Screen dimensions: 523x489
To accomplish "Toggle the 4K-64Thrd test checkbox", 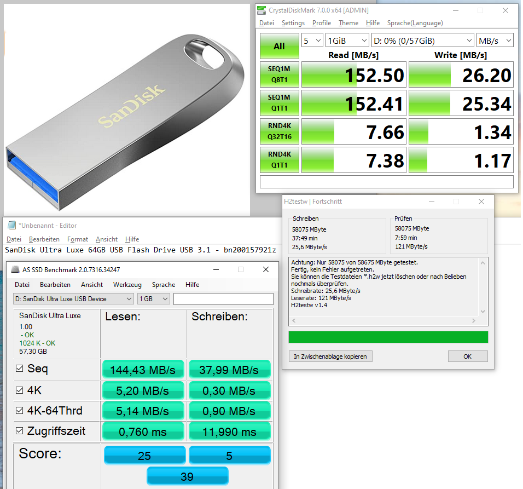I will point(20,410).
